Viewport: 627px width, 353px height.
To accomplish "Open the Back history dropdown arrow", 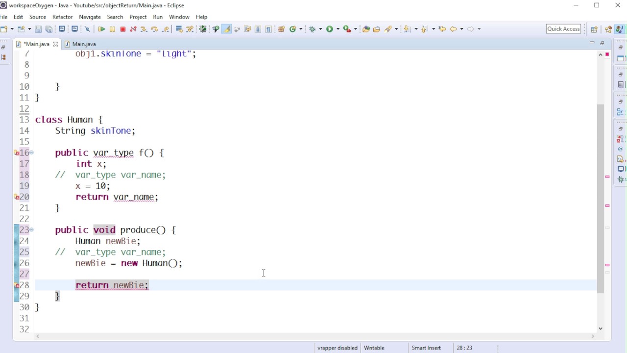I will coord(461,29).
